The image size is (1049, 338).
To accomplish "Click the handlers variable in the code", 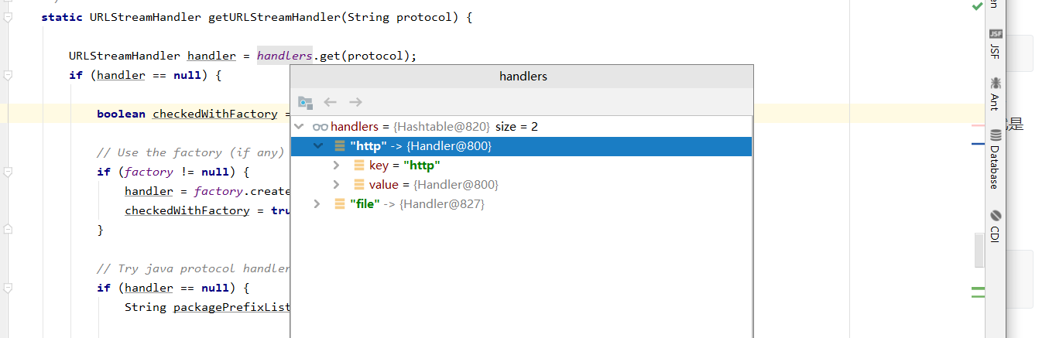I will (x=284, y=56).
